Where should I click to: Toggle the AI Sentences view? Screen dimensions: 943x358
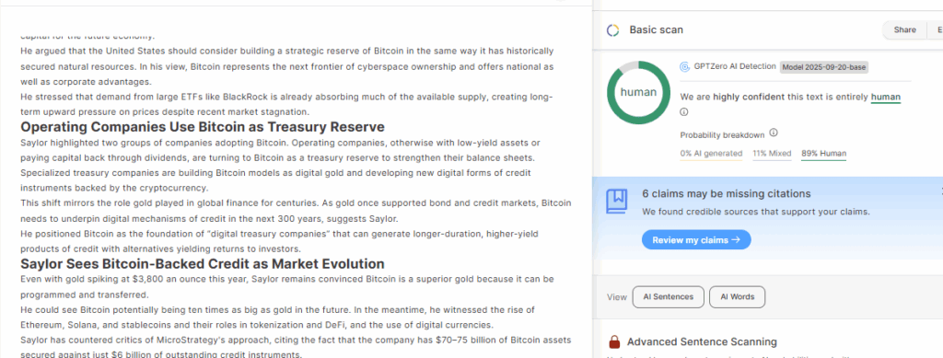click(669, 296)
